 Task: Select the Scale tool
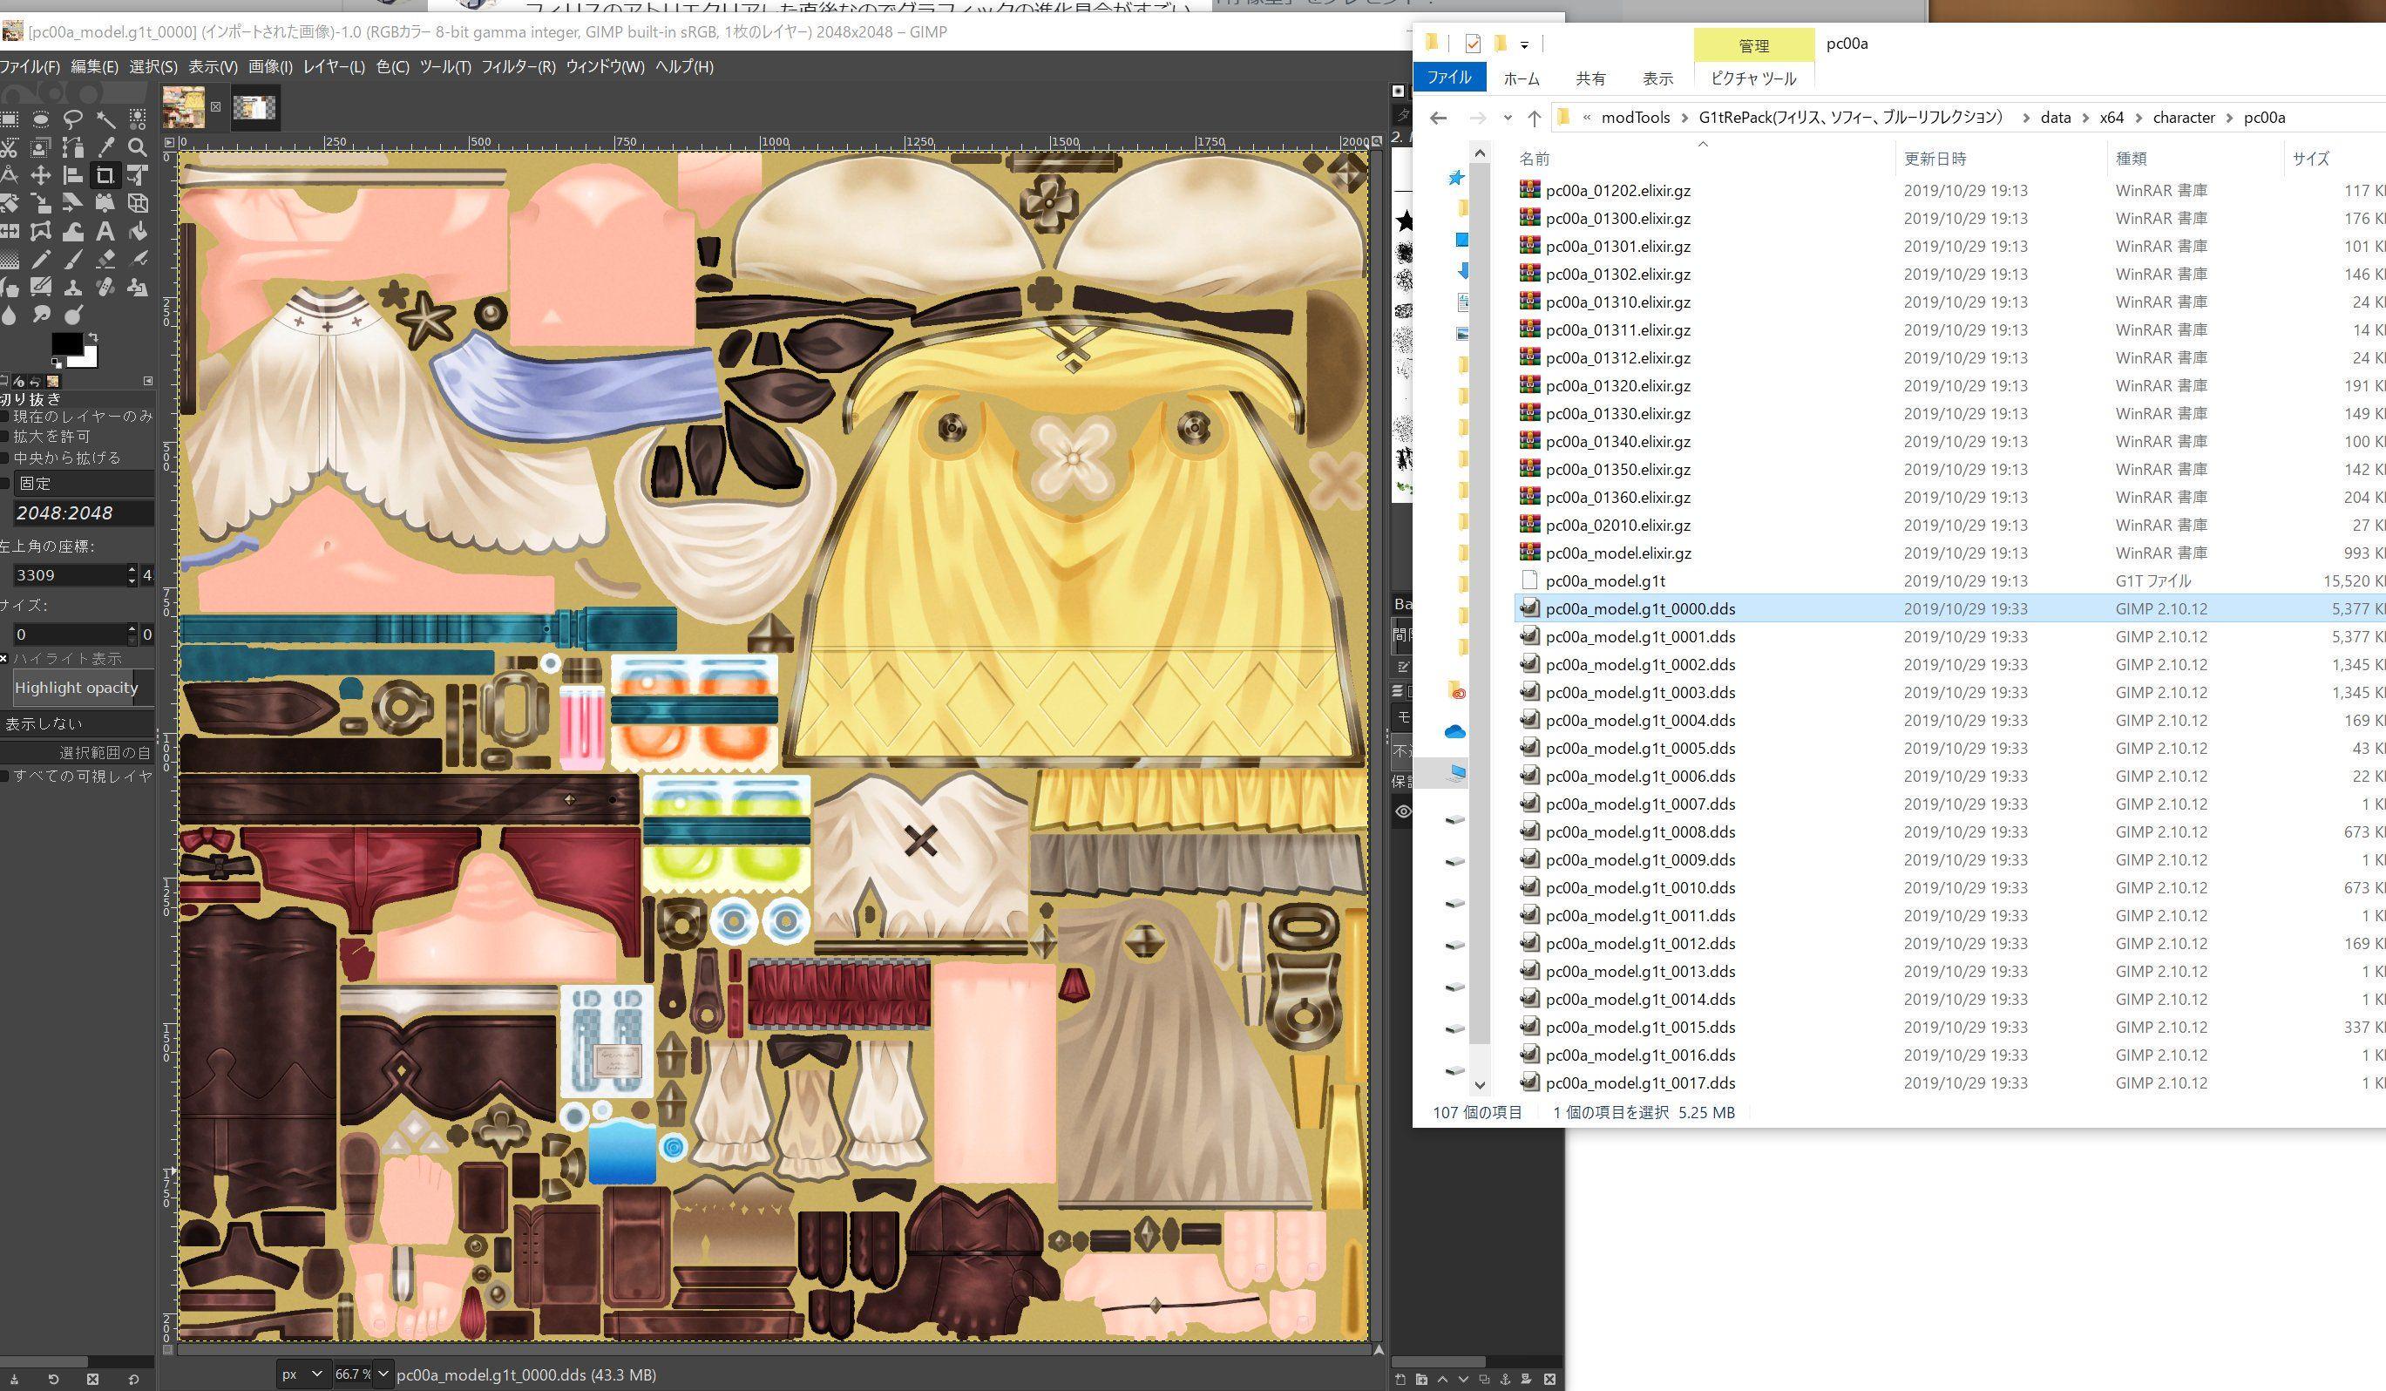click(x=41, y=204)
